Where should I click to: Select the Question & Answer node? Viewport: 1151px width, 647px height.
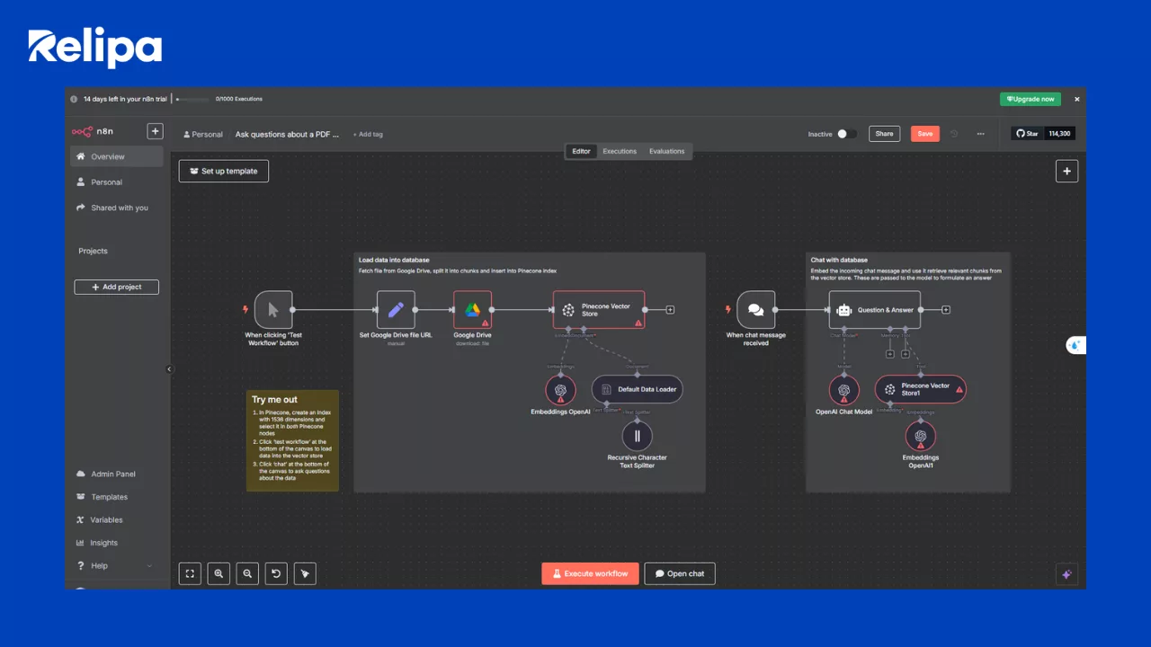tap(875, 309)
